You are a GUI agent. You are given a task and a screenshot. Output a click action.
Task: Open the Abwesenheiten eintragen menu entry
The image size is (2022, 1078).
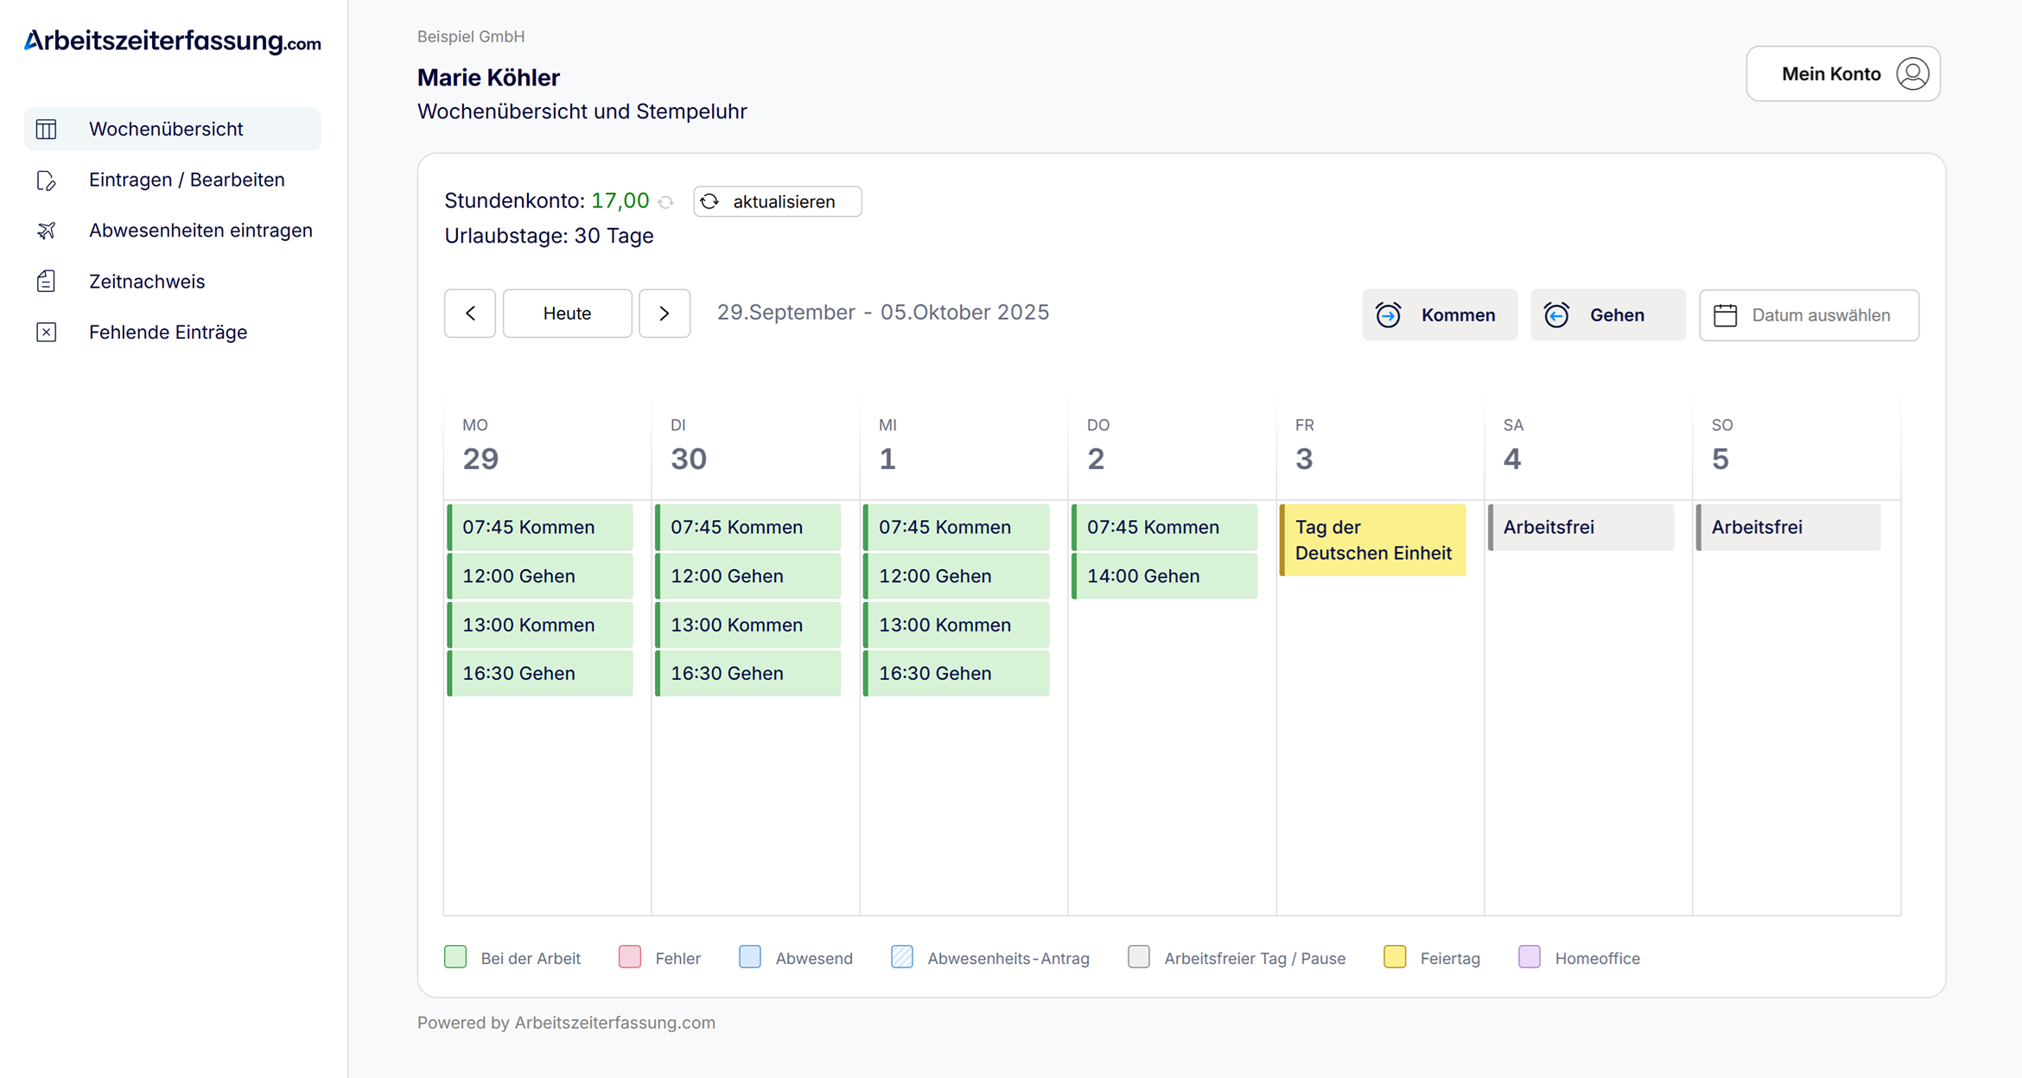(x=200, y=231)
